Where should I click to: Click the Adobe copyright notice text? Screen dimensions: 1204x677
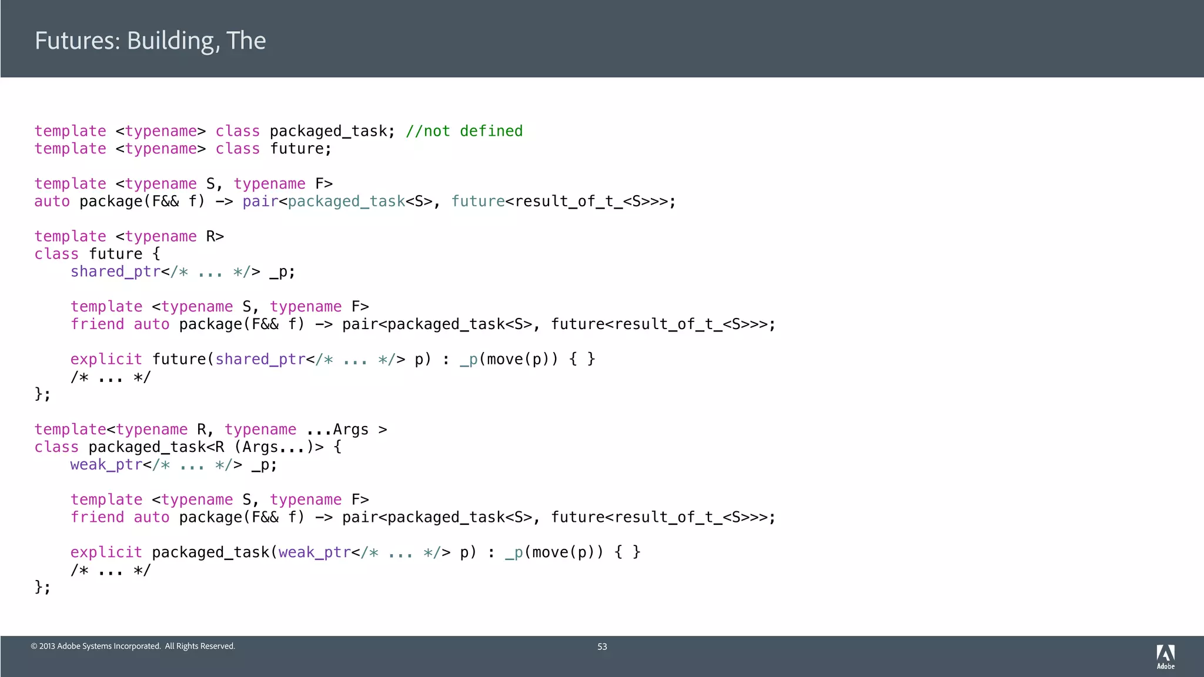[133, 646]
